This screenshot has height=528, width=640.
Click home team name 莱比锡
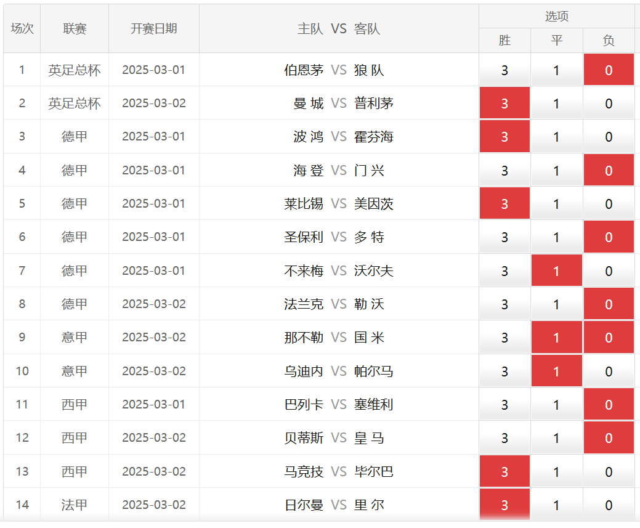click(x=304, y=204)
